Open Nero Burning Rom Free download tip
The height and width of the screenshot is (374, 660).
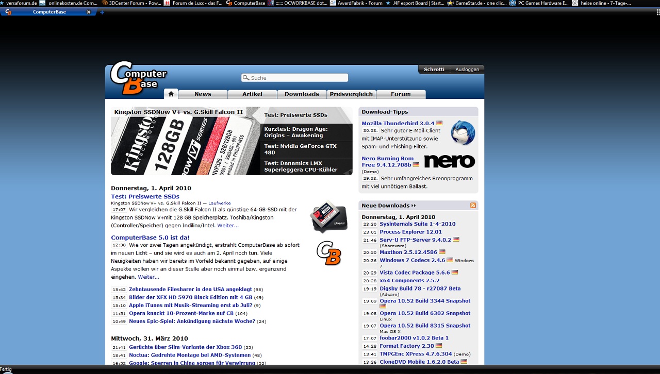pos(387,162)
